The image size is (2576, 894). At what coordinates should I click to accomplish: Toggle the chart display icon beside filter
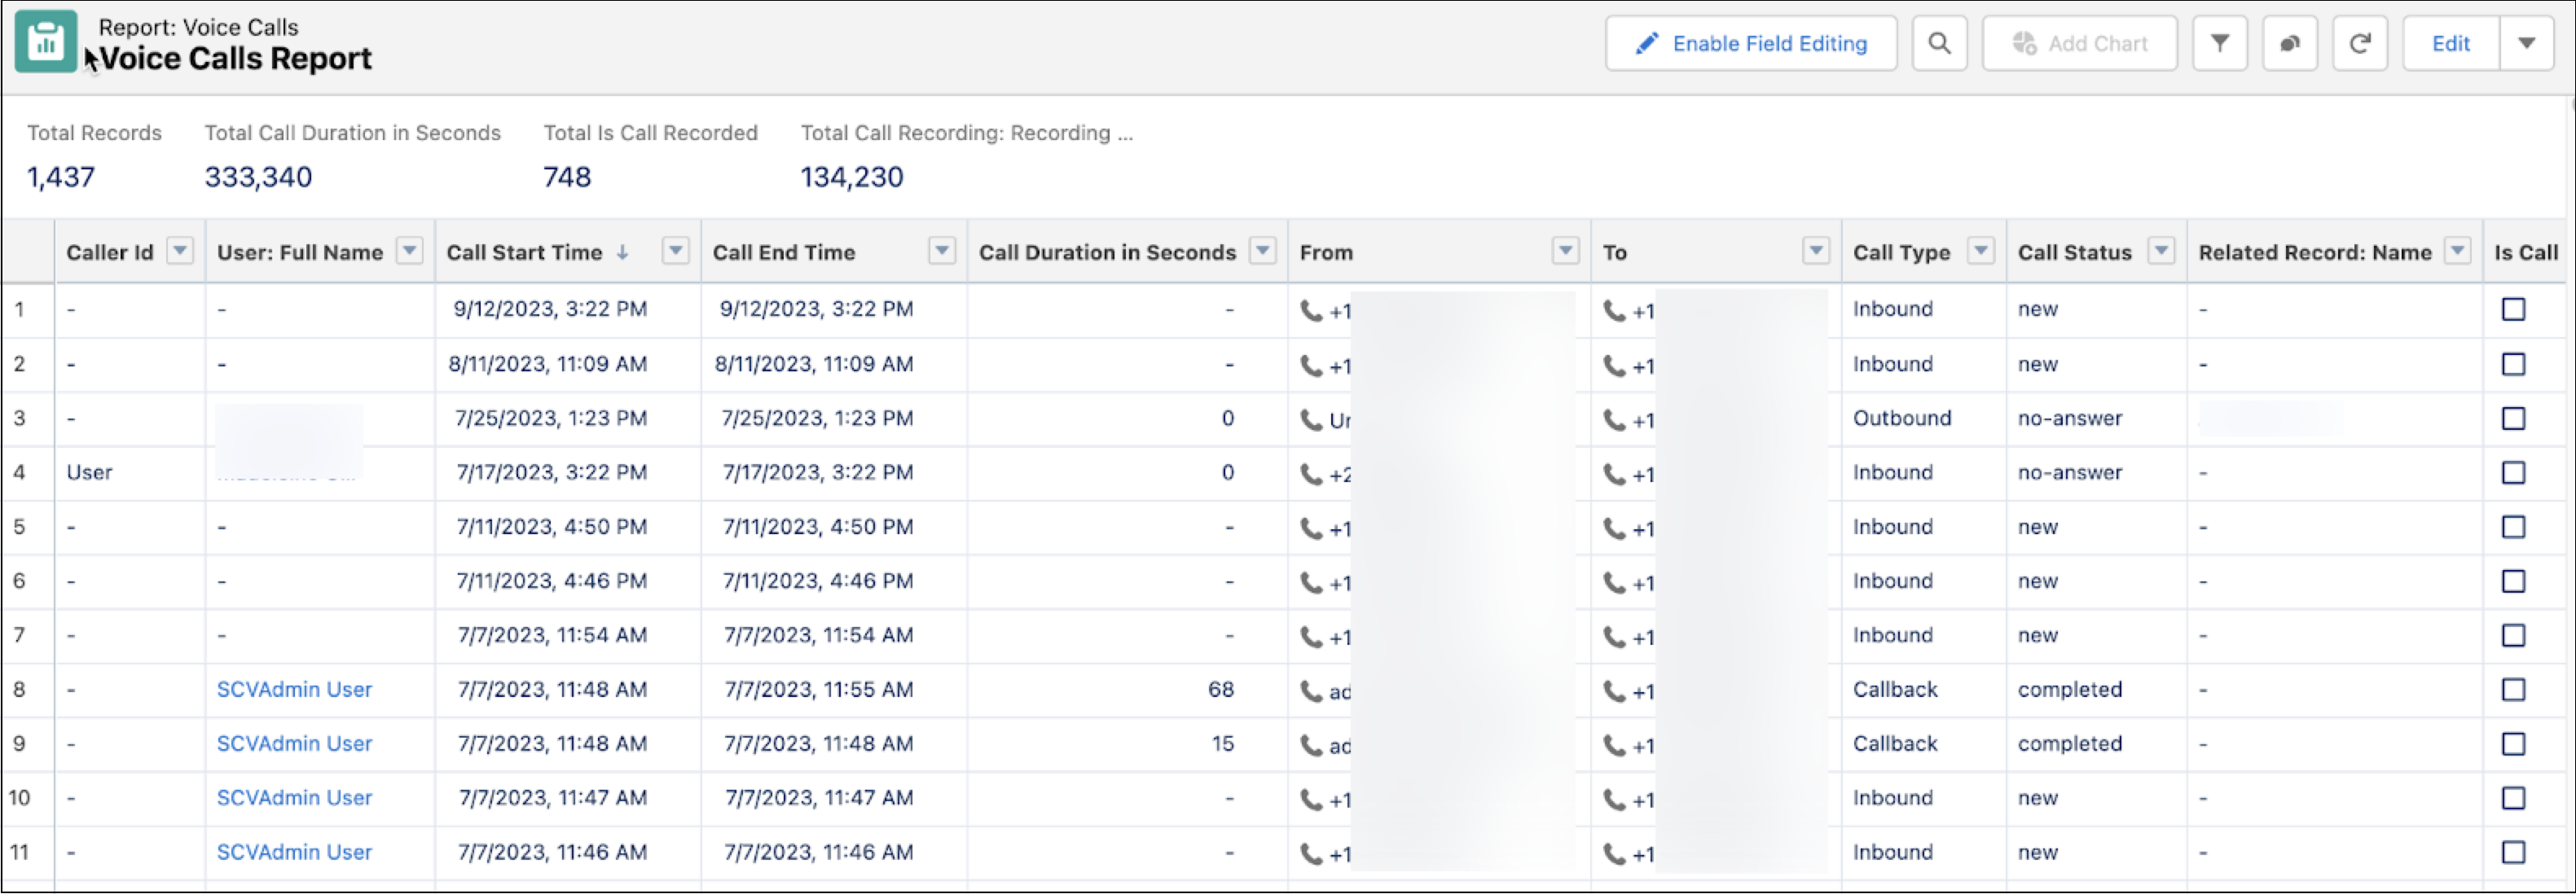tap(2289, 44)
